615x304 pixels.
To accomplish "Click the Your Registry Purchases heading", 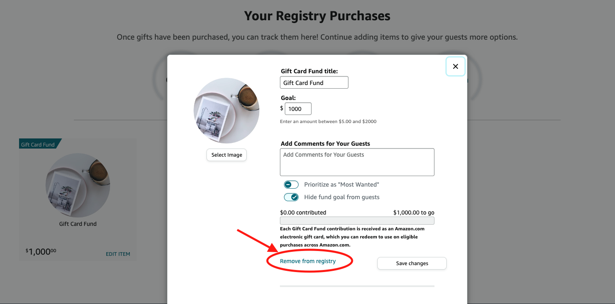I will 317,16.
